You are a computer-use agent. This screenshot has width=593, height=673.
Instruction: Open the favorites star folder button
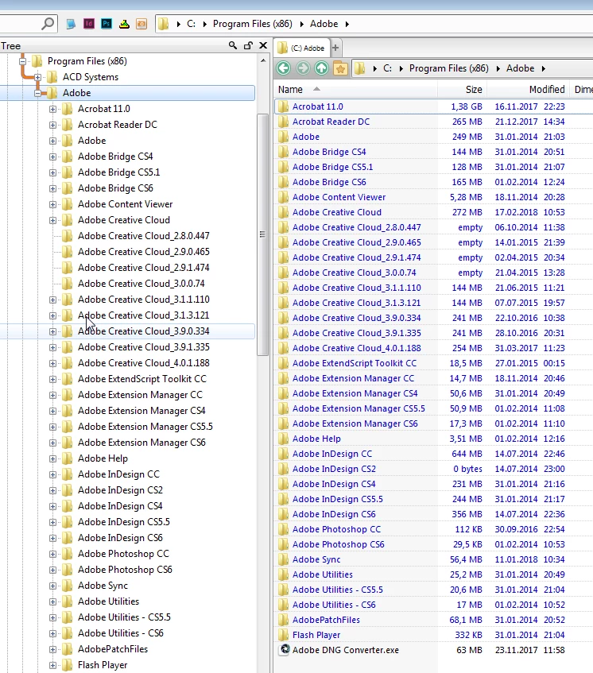click(x=340, y=68)
